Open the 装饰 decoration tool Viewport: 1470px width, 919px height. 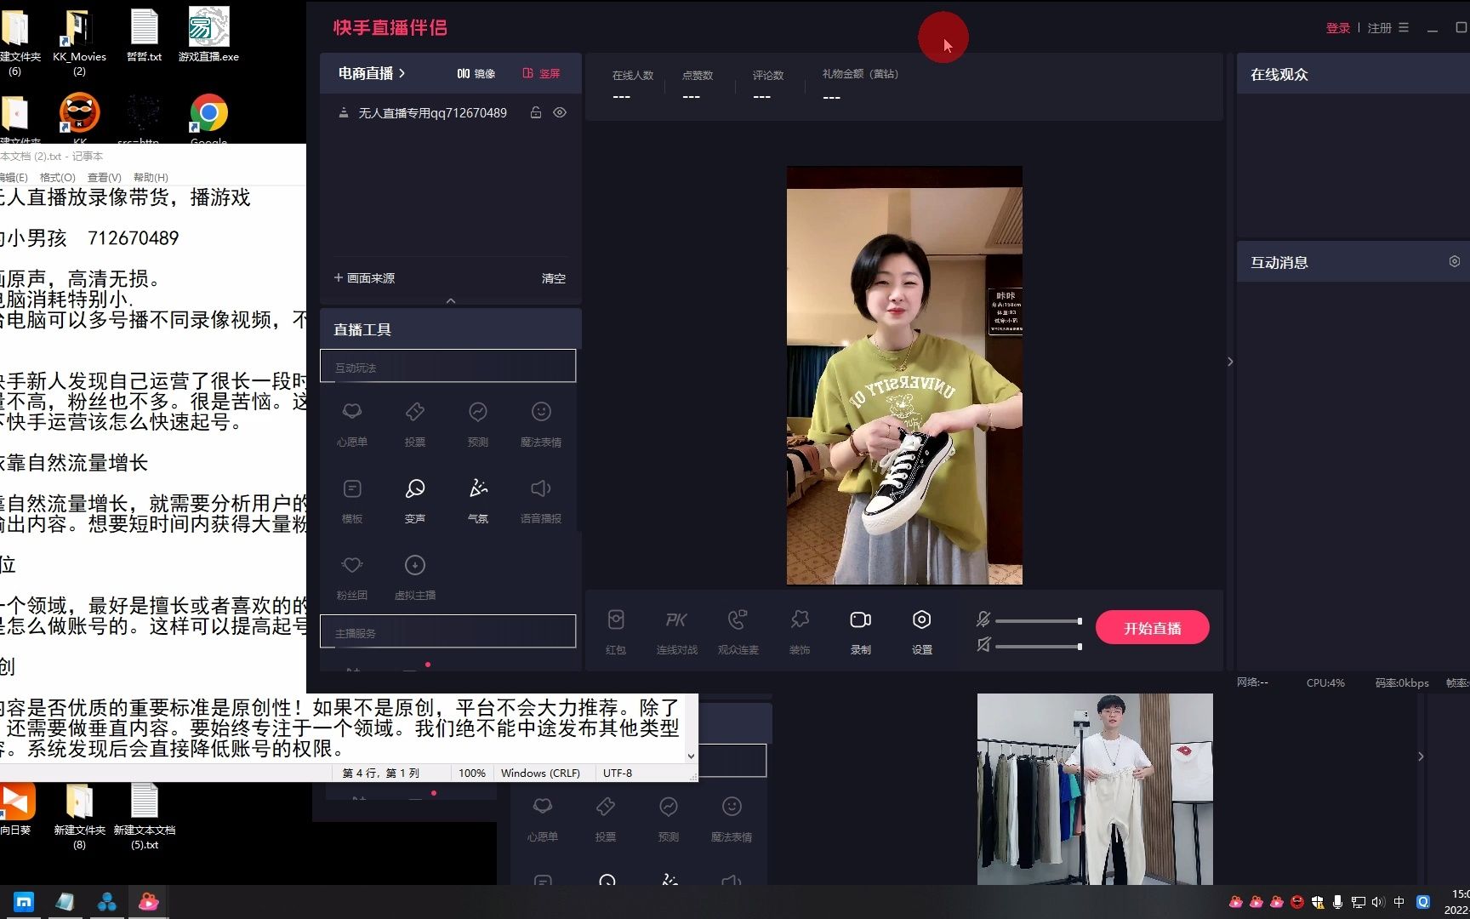click(800, 631)
